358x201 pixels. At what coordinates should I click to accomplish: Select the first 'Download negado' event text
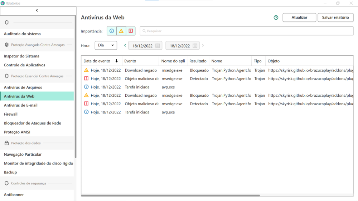pyautogui.click(x=141, y=70)
